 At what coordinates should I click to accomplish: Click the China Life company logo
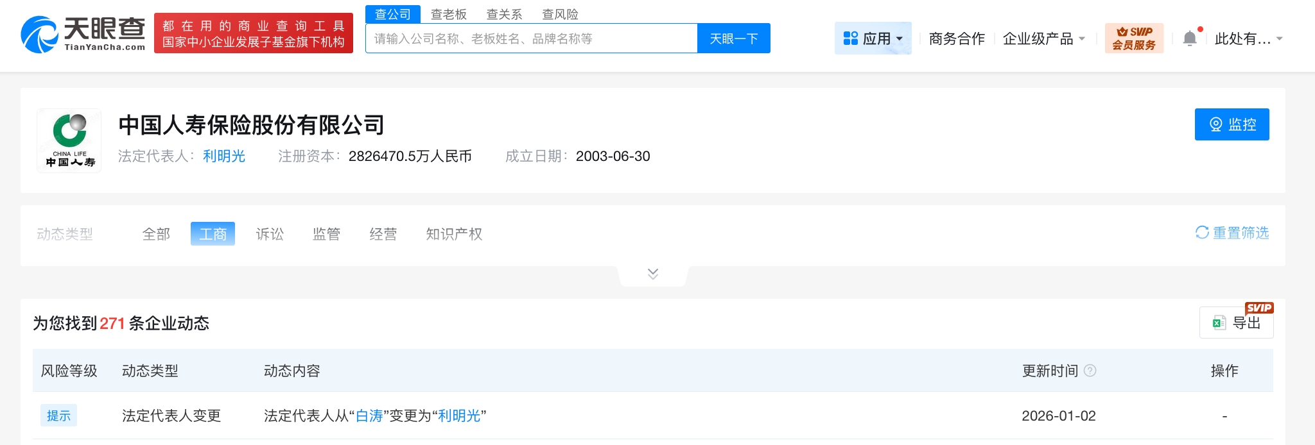click(69, 140)
